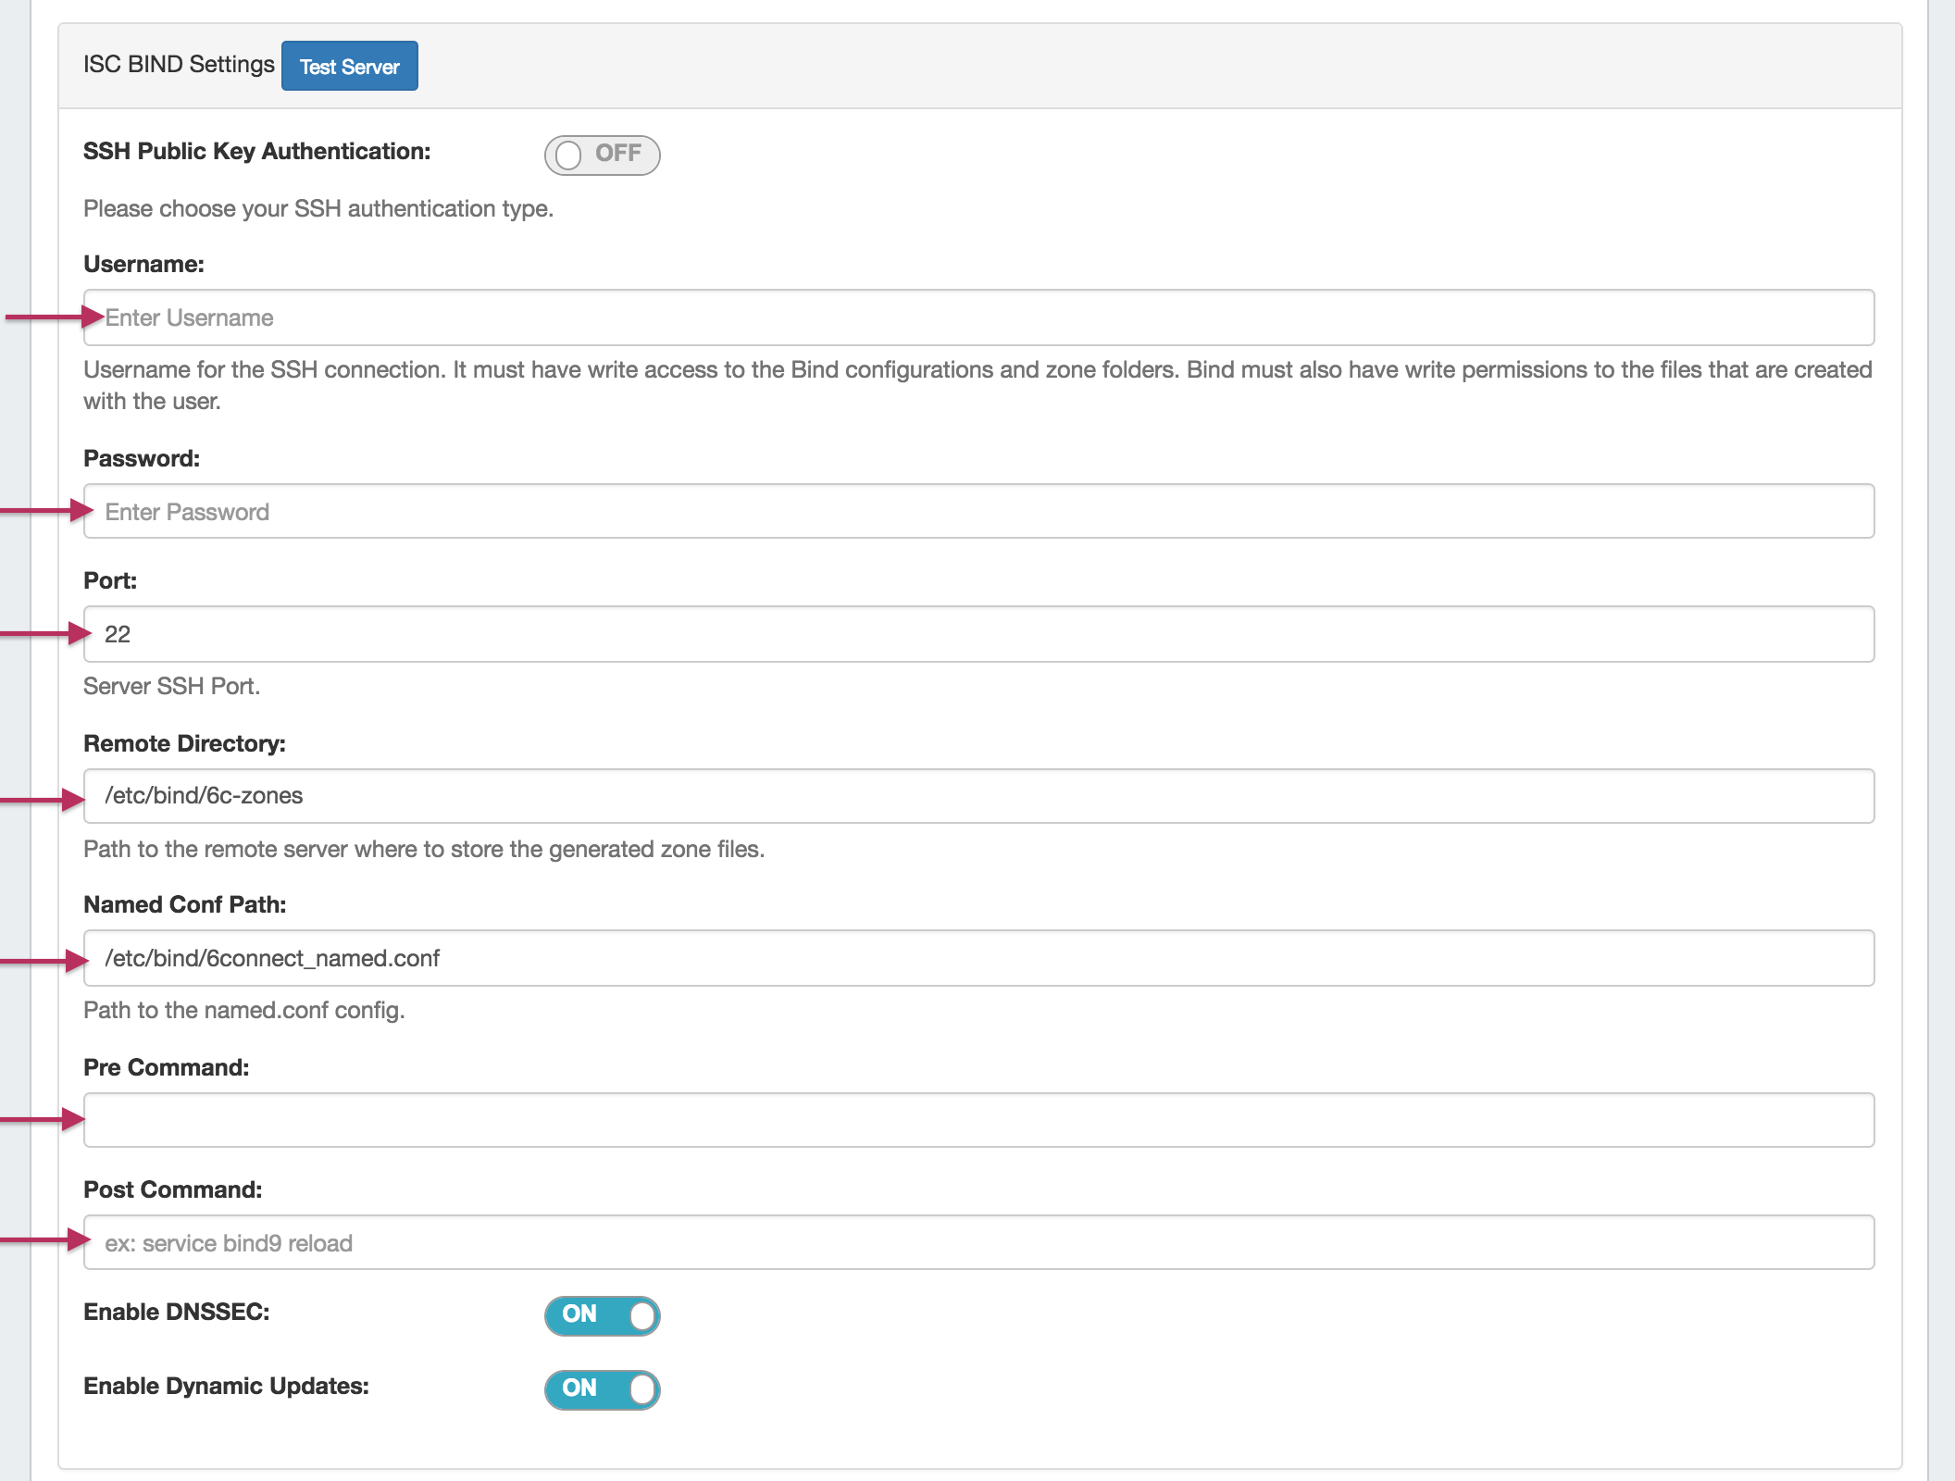Toggle SSH Public Key Authentication switch

pyautogui.click(x=602, y=155)
